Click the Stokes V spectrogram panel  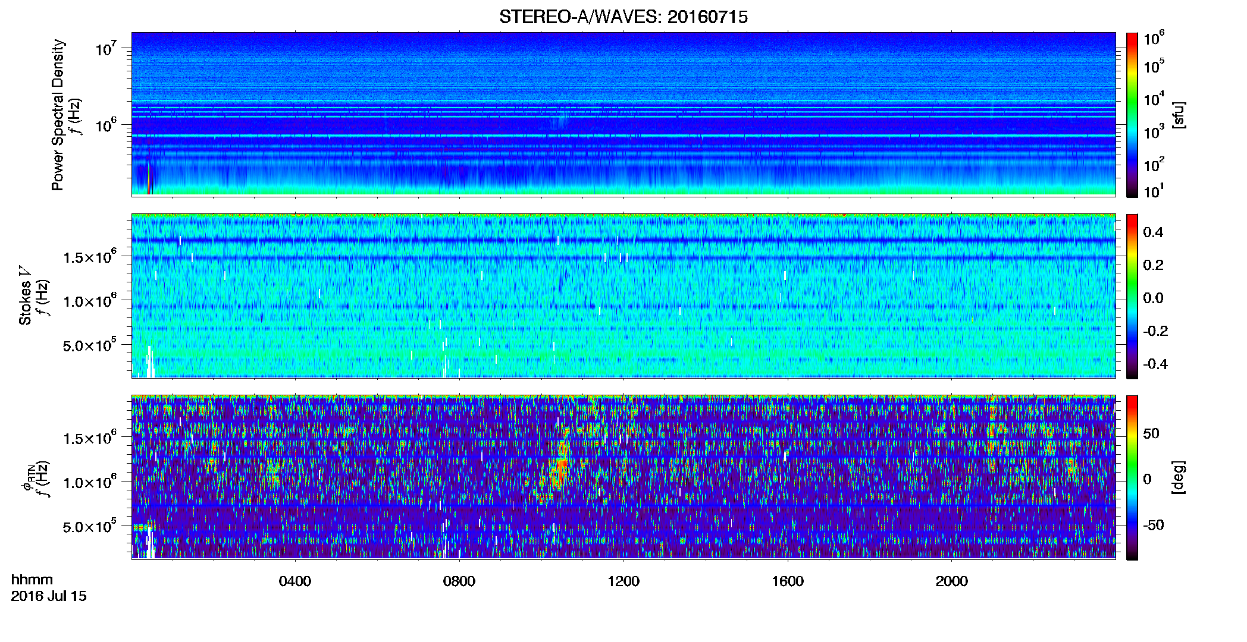pyautogui.click(x=623, y=295)
